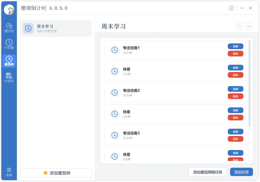
Task: Edit 专注任务3 via 编辑
Action: [x=236, y=132]
